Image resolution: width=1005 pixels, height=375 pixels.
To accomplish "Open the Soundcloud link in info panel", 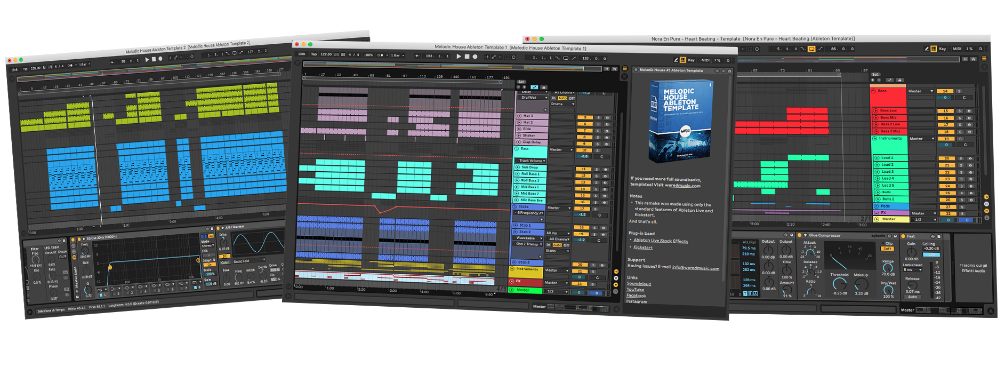I will tap(639, 284).
